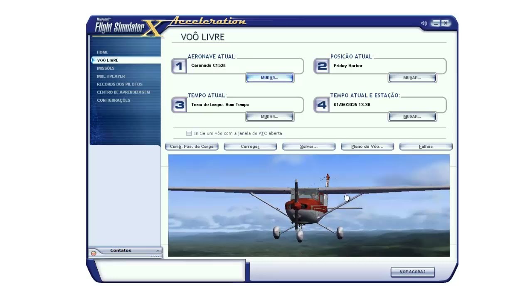Open RECORDS DOS PILOTOS section

pyautogui.click(x=120, y=84)
